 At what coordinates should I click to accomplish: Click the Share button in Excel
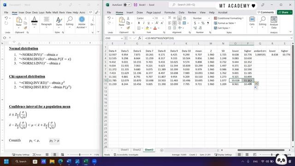[285, 12]
